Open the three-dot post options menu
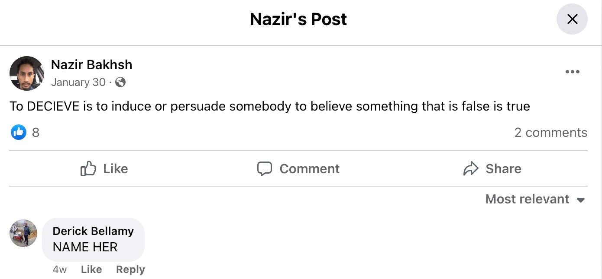Viewport: 602px width, 279px height. pyautogui.click(x=572, y=72)
